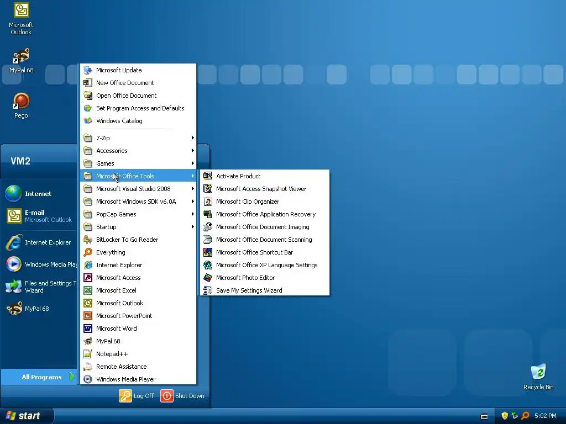Click the keyboard icon in the taskbar
Screen dimensions: 566x424
(484, 416)
